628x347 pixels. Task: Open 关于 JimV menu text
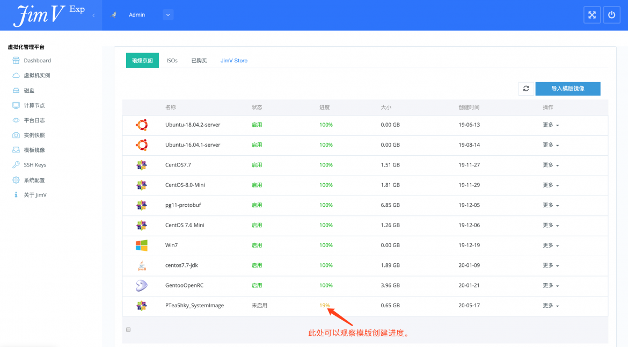[35, 195]
